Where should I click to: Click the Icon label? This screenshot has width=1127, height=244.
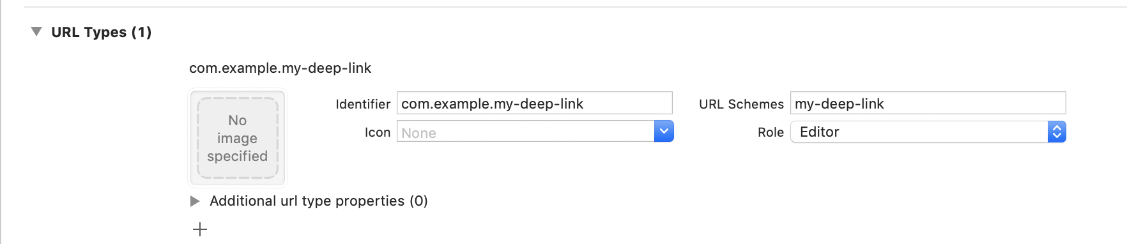[378, 132]
